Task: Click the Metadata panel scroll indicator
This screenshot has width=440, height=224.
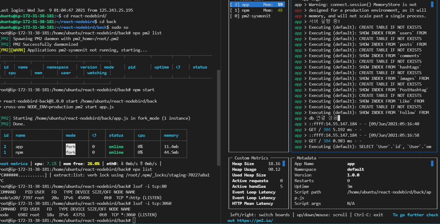Action: point(432,164)
